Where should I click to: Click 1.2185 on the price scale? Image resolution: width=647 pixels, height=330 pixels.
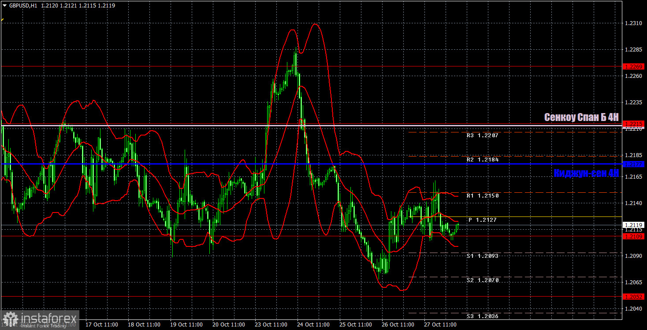click(633, 155)
